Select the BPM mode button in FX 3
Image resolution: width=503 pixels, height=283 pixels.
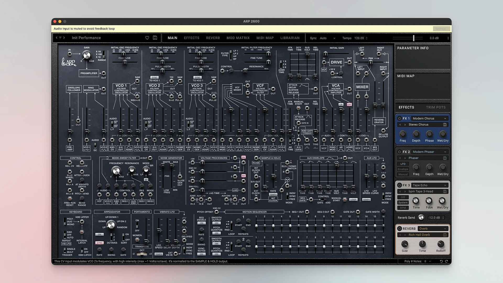pyautogui.click(x=403, y=208)
